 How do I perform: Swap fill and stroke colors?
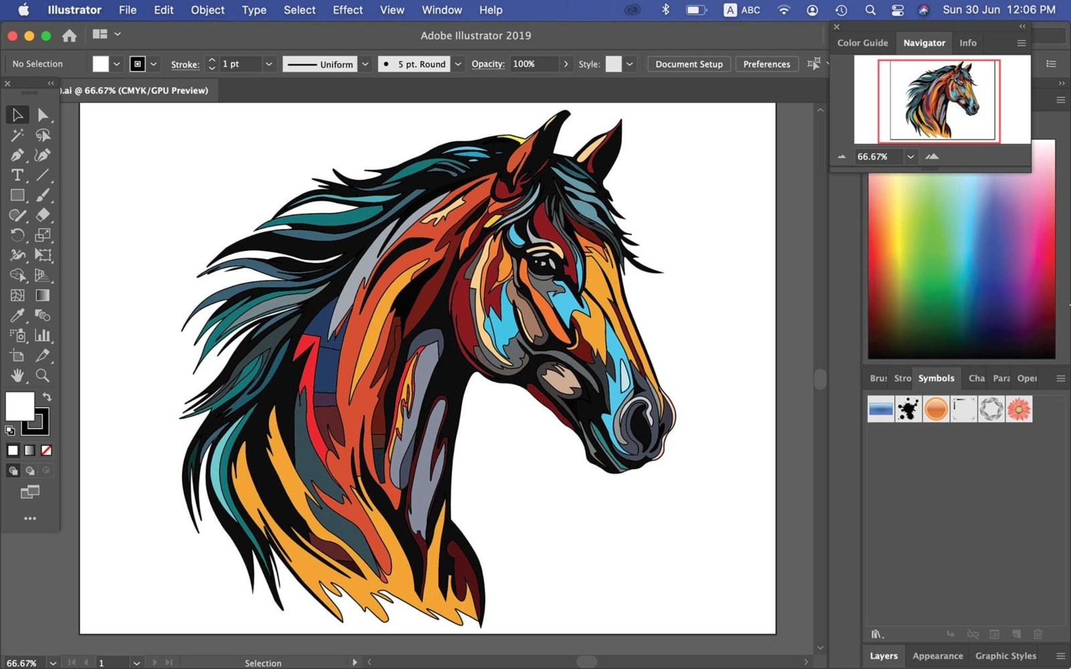tap(47, 397)
